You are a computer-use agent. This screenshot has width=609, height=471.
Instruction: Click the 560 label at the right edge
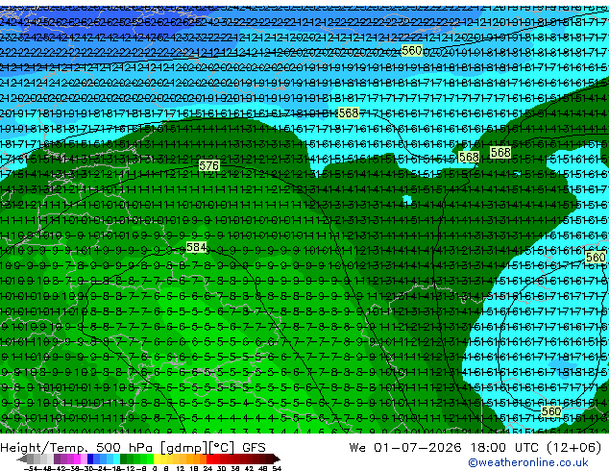[596, 258]
